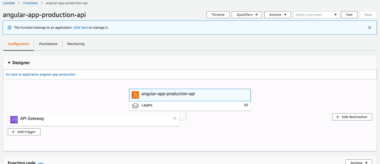Open the Functions breadcrumb link

point(30,3)
